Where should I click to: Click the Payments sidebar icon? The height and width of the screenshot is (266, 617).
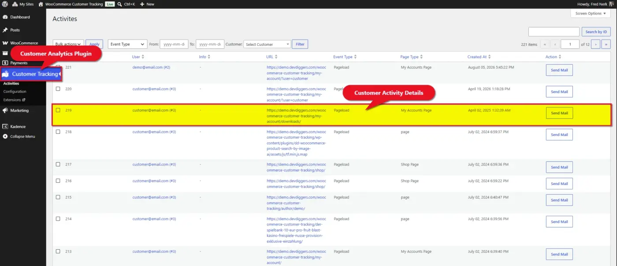(5, 63)
